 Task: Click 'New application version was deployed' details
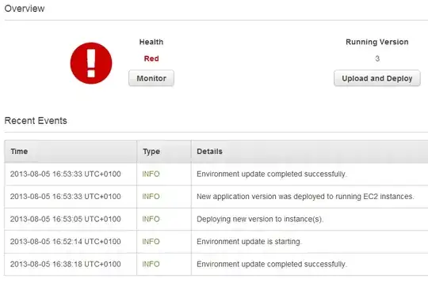pyautogui.click(x=305, y=197)
